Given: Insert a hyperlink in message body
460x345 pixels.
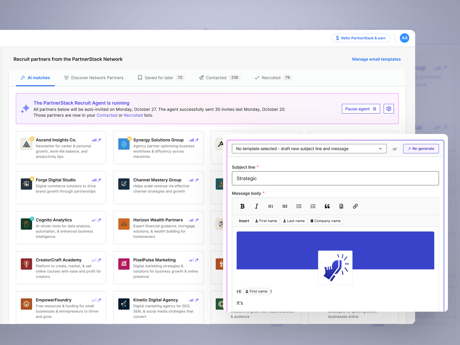Looking at the screenshot, I should coord(355,206).
